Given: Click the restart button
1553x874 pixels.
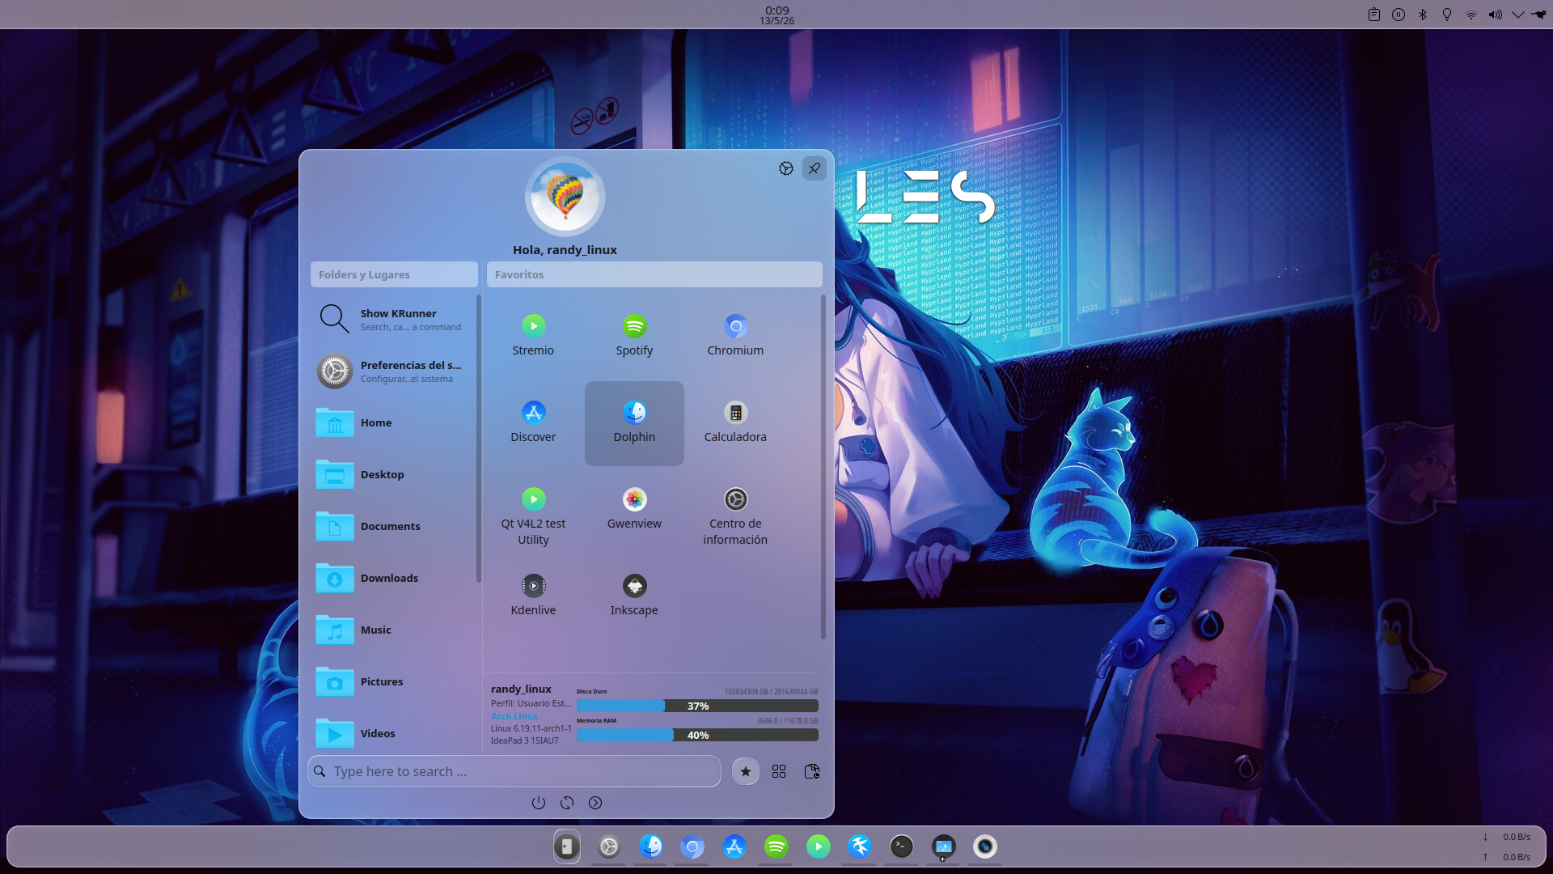Looking at the screenshot, I should (x=567, y=803).
